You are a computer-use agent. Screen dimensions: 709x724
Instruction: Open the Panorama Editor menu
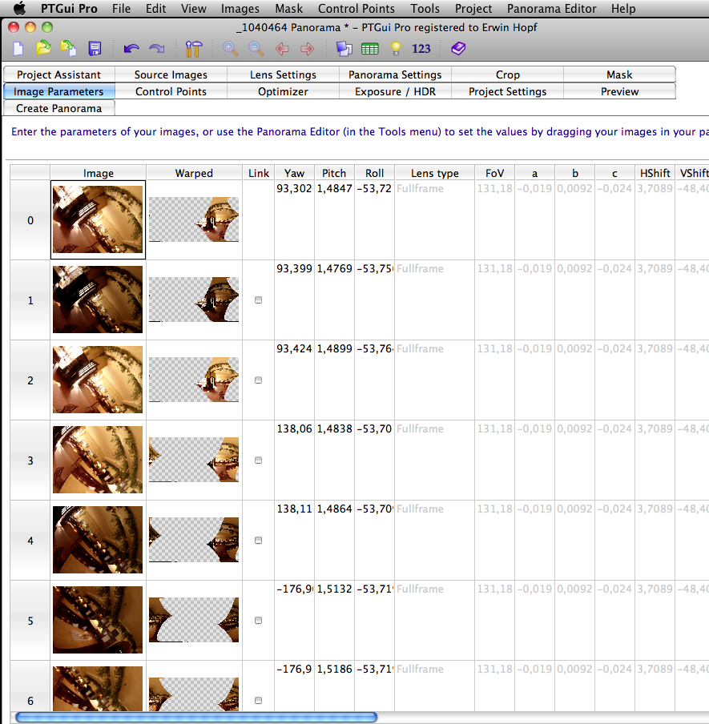click(x=551, y=8)
